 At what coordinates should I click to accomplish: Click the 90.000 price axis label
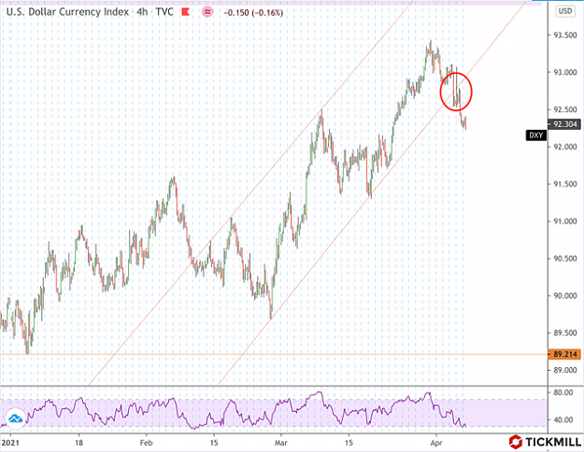coord(565,296)
